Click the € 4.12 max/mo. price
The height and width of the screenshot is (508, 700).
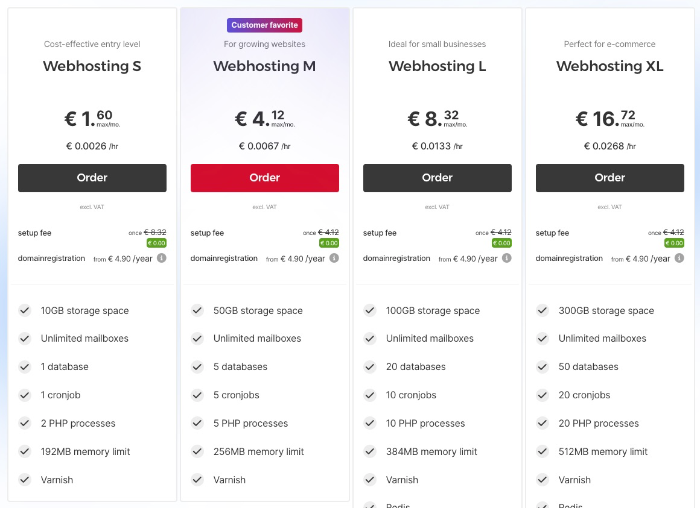point(265,119)
